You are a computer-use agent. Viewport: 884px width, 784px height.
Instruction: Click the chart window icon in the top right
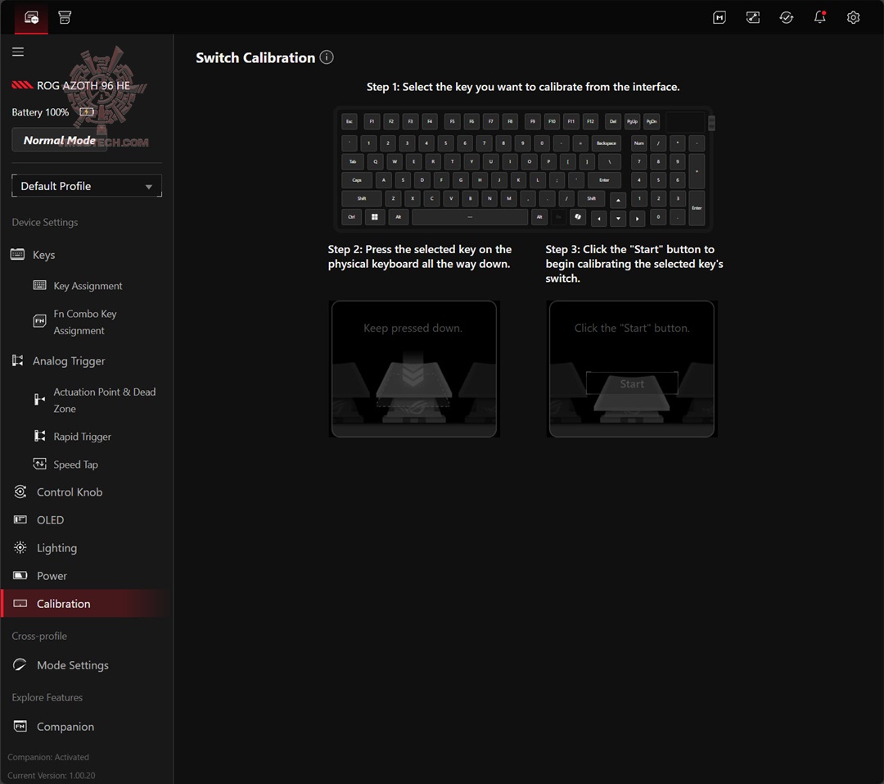click(x=753, y=17)
